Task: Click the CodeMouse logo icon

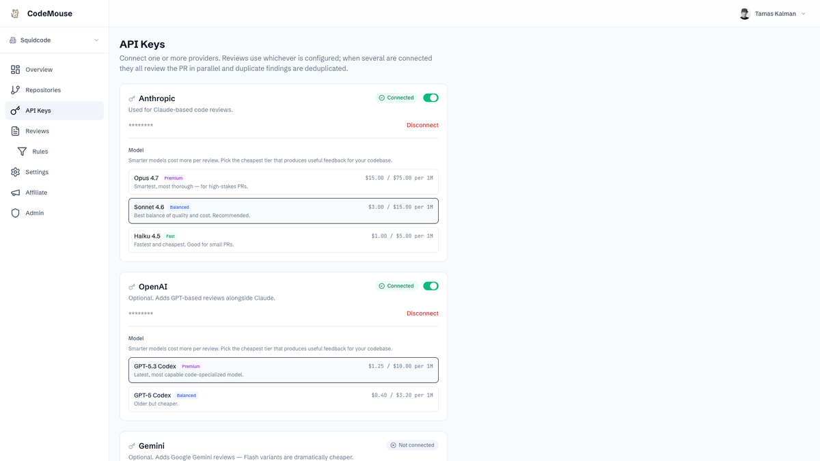Action: 15,14
